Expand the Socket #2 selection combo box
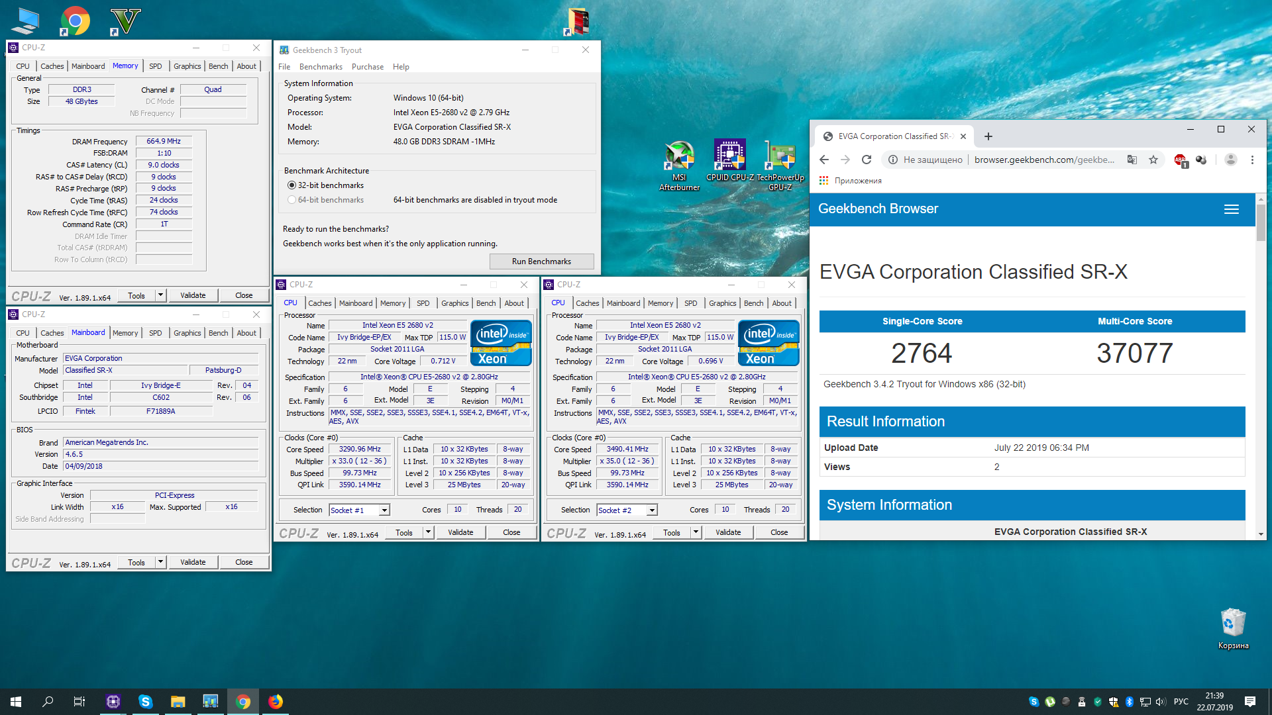 point(652,510)
